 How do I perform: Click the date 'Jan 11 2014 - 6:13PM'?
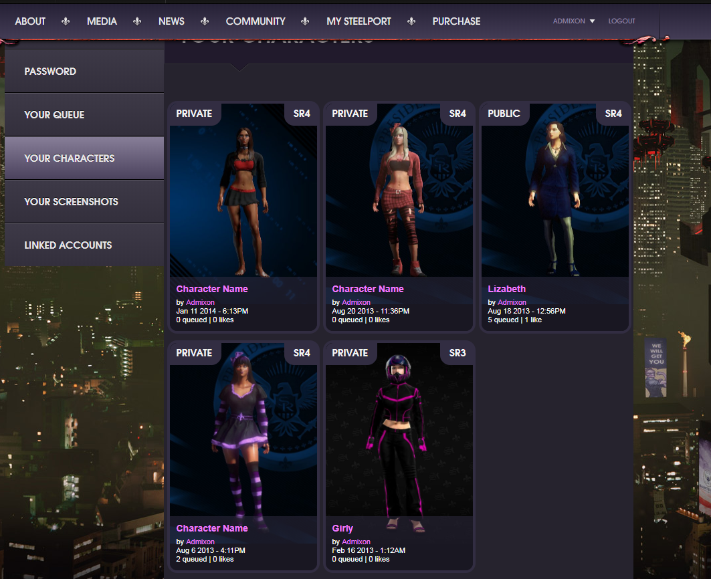(x=212, y=311)
